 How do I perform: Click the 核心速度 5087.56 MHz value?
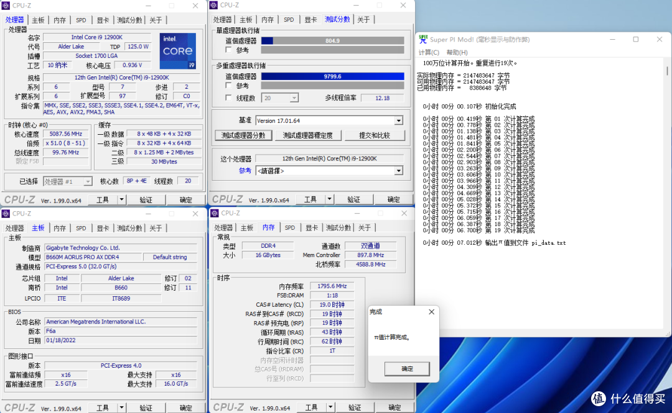point(65,134)
